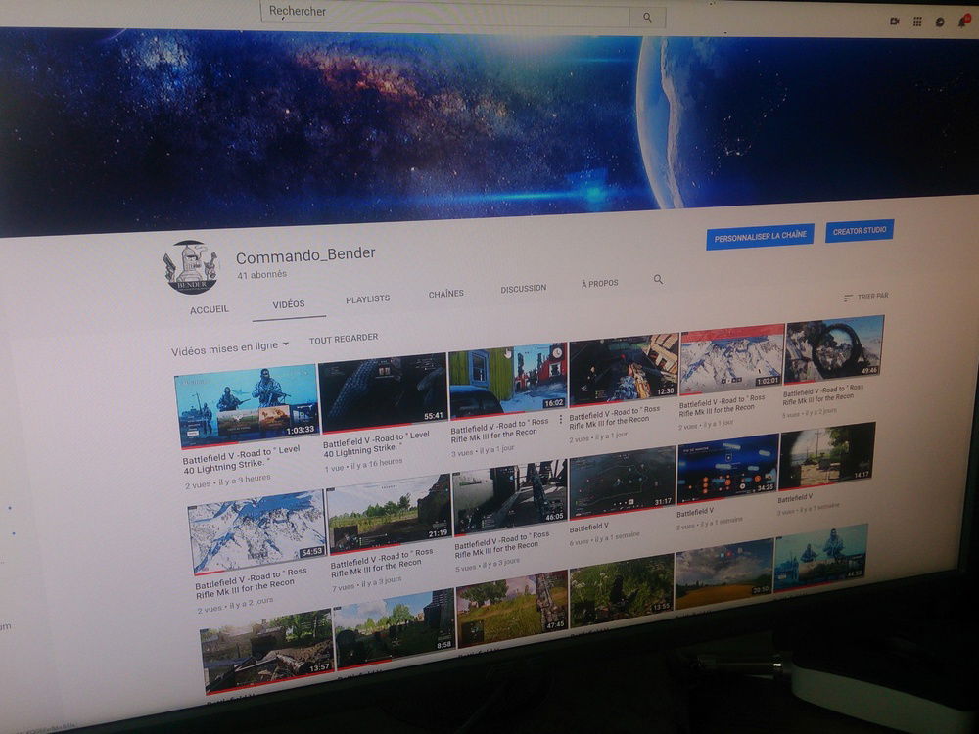Click the channel search magnifier after À propos
Viewport: 979px width, 734px height.
coord(658,280)
